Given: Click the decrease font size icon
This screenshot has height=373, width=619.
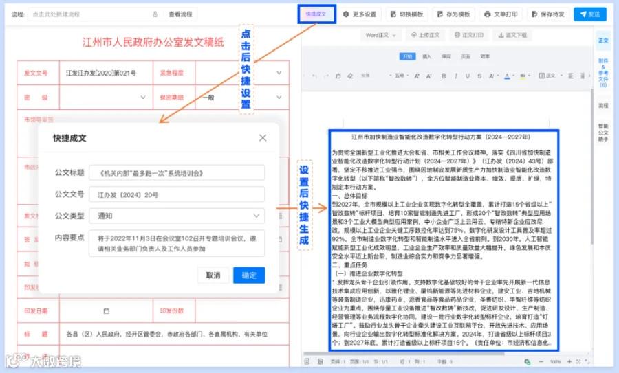Looking at the screenshot, I should pyautogui.click(x=428, y=76).
